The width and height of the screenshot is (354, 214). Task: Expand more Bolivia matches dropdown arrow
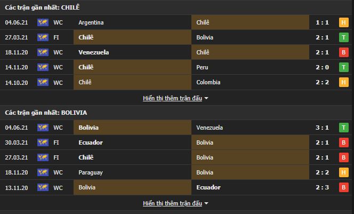click(206, 204)
